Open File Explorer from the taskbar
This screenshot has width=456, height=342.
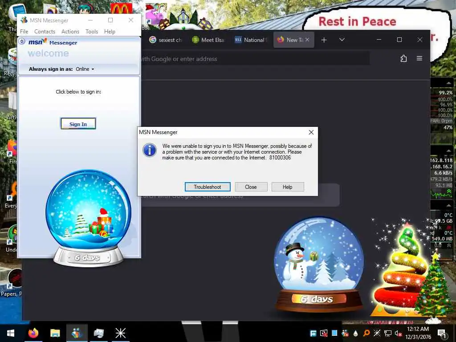[55, 333]
